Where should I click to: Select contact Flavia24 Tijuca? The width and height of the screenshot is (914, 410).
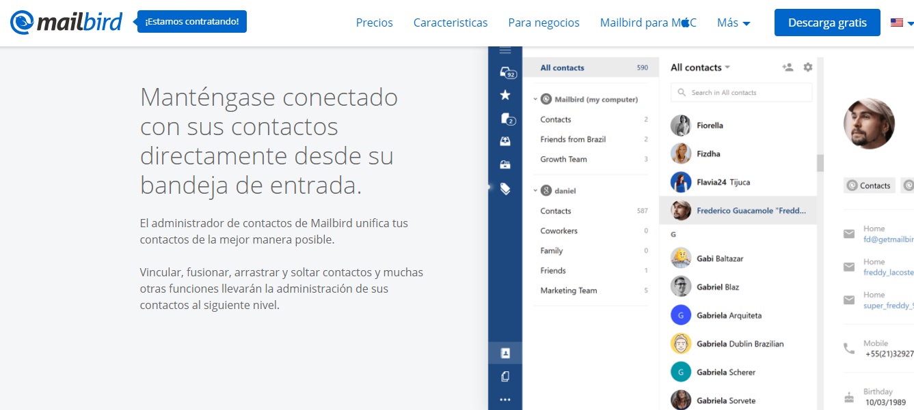738,182
